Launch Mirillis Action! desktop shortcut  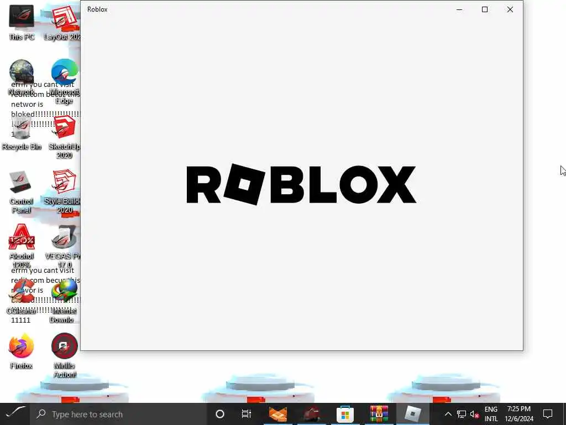pos(64,355)
